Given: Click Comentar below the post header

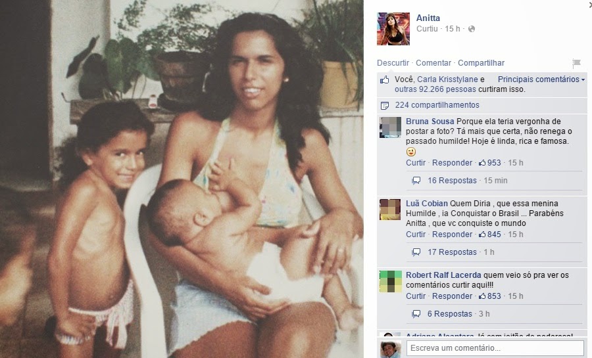Looking at the screenshot, I should pyautogui.click(x=433, y=63).
